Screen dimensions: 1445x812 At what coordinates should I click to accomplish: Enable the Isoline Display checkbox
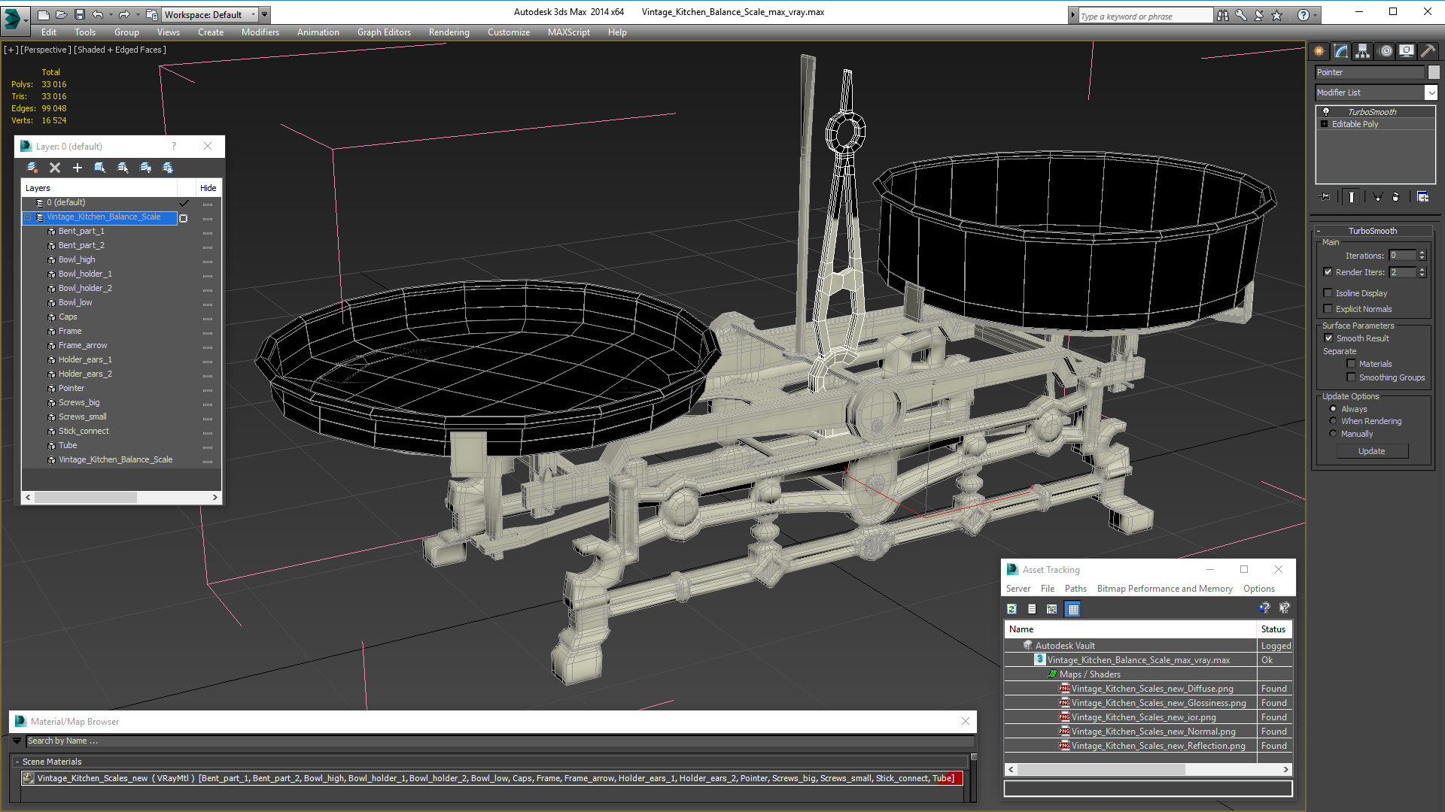(1328, 293)
